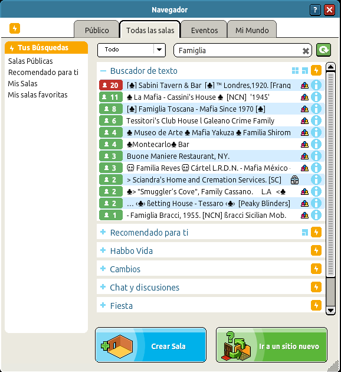Click the green refresh search button
341x372 pixels.
point(324,50)
